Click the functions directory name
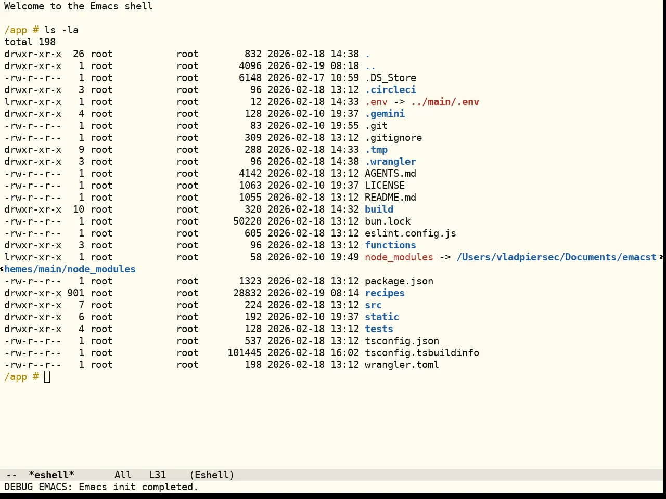 [x=390, y=245]
